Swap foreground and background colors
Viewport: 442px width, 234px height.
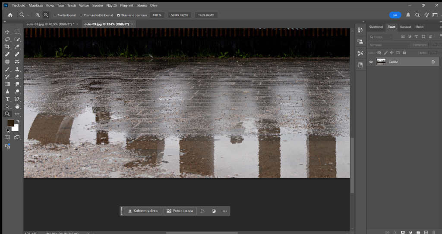point(18,121)
